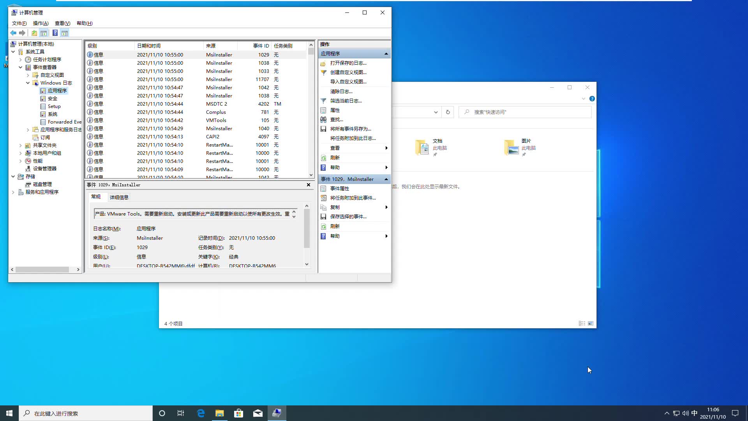Image resolution: width=748 pixels, height=421 pixels.
Task: Click 将任务附加到此事件 action
Action: [353, 198]
